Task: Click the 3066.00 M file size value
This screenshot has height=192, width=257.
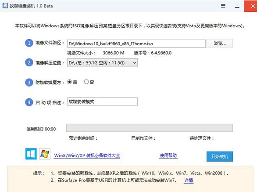Action: (x=114, y=53)
